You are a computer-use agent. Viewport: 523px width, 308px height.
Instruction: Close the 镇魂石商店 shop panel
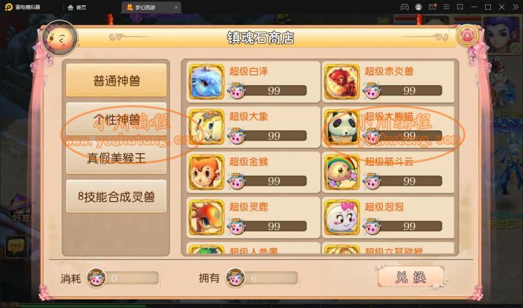tap(467, 36)
